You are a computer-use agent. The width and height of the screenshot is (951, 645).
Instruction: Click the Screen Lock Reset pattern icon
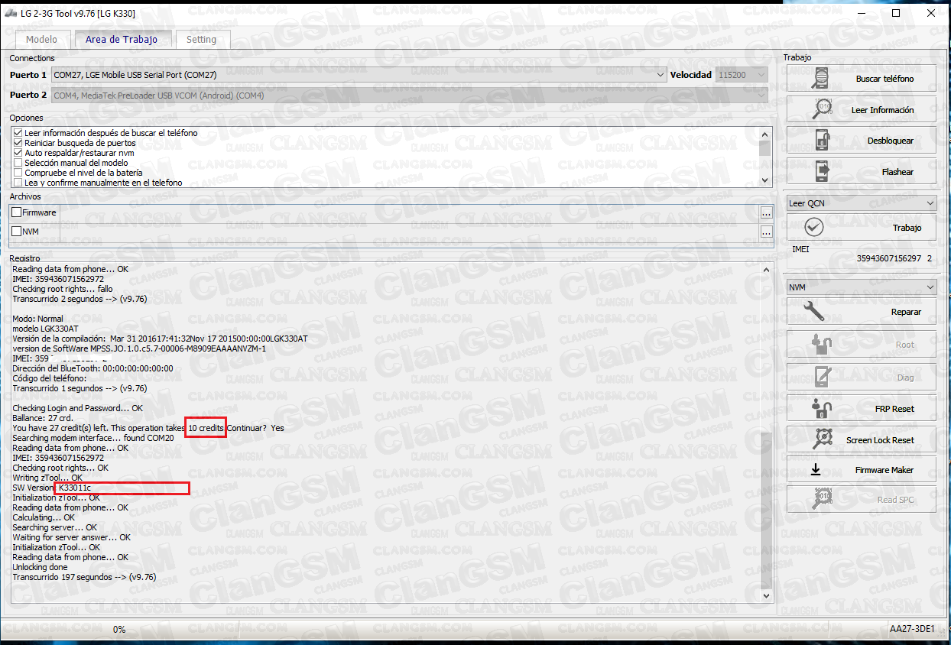click(x=823, y=439)
